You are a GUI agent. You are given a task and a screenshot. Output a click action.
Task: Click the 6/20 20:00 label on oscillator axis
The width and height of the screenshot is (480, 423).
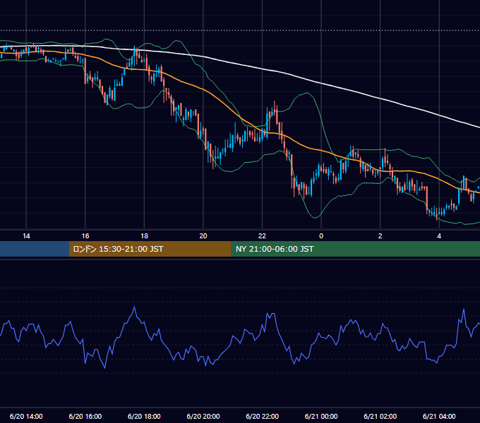[203, 416]
